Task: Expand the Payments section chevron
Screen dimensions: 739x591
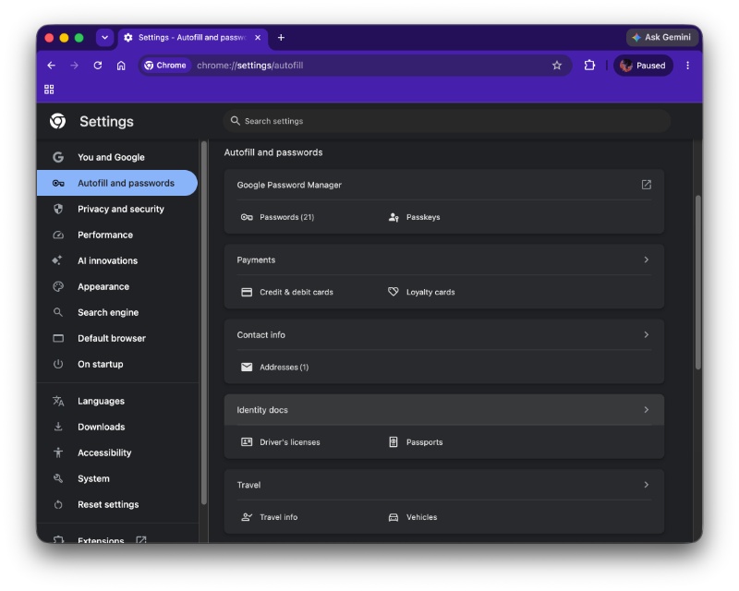Action: 646,259
